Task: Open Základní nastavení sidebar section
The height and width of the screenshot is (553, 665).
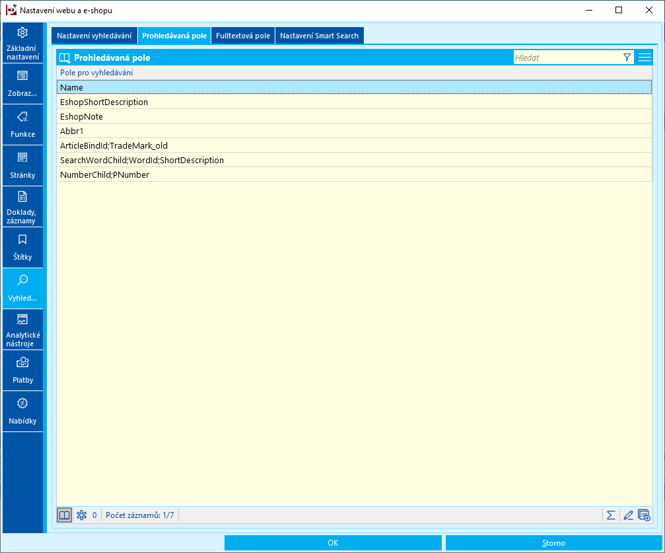Action: coord(22,43)
